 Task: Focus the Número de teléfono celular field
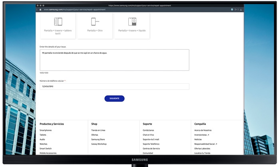point(114,86)
